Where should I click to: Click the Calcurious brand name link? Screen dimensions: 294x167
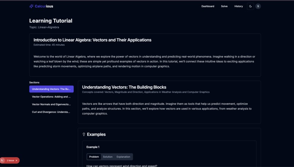pyautogui.click(x=44, y=6)
